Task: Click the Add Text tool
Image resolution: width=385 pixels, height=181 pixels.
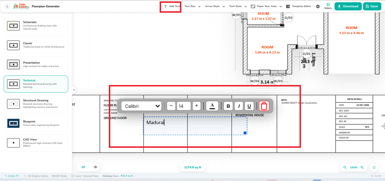Action: coord(172,6)
